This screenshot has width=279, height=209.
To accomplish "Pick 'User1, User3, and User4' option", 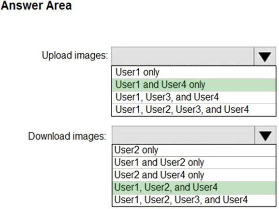I will tap(194, 97).
